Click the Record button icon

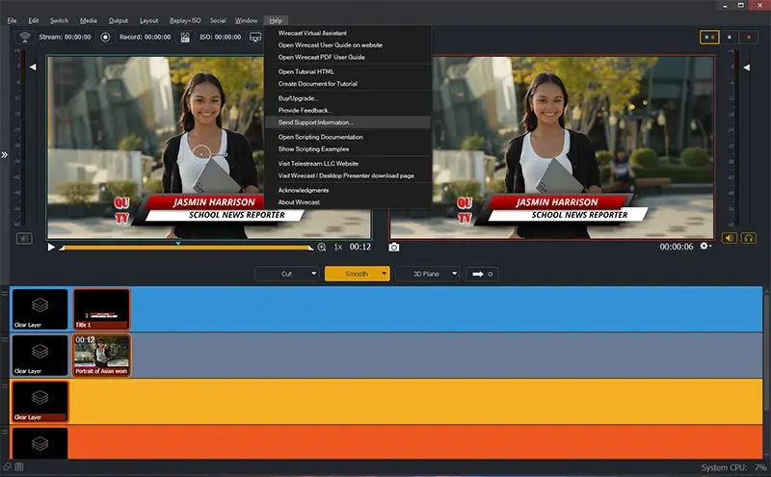(x=105, y=37)
